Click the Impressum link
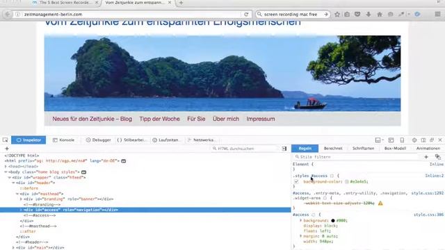 pos(261,119)
